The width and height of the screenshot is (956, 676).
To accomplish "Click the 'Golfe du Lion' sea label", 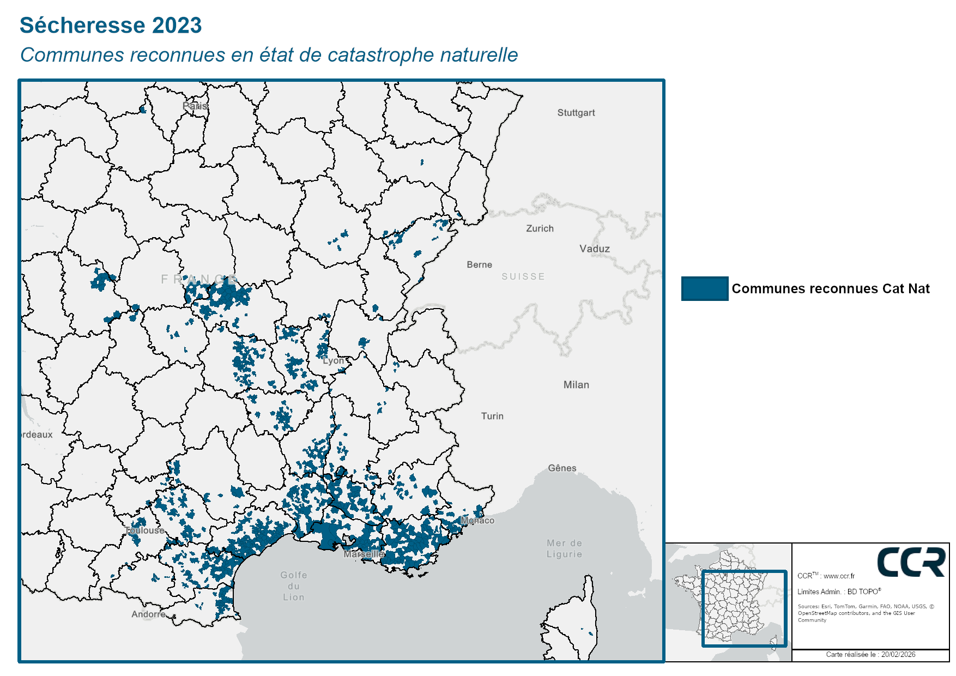I will point(294,586).
